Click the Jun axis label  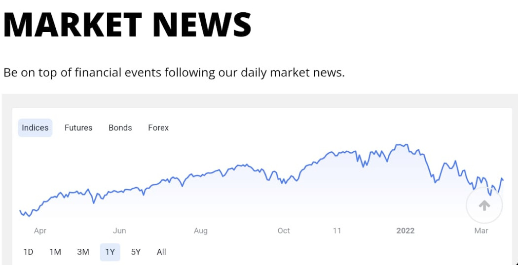click(119, 231)
